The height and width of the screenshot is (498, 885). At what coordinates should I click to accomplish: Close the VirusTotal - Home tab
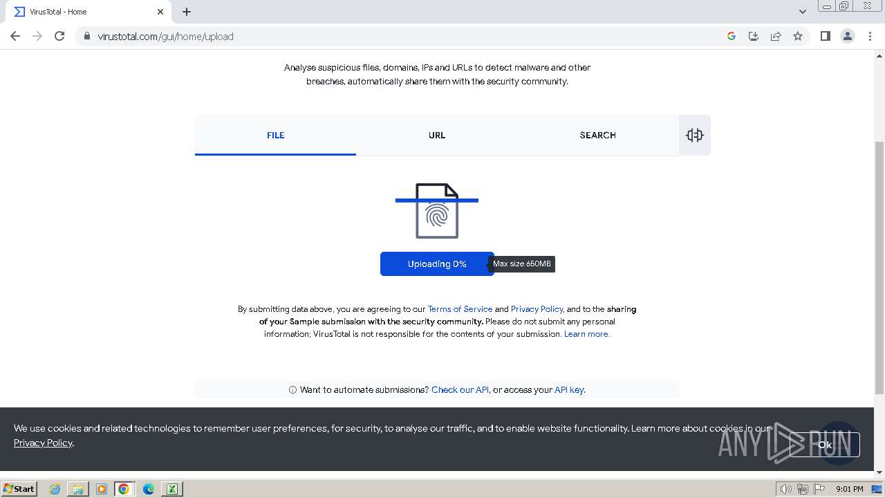160,12
